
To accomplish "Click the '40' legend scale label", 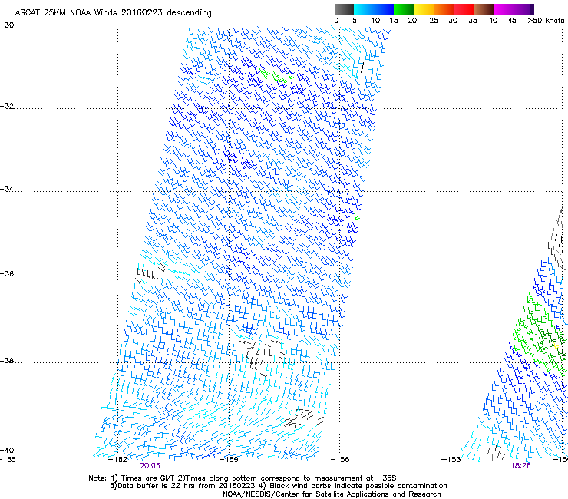I will (x=493, y=20).
